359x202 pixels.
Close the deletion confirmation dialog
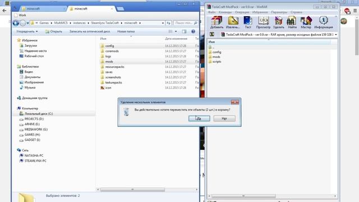pos(234,102)
